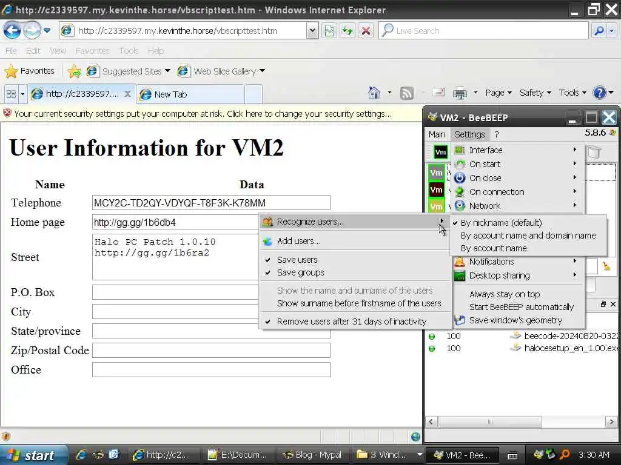Open the Safety dropdown menu
The height and width of the screenshot is (465, 621).
(535, 93)
